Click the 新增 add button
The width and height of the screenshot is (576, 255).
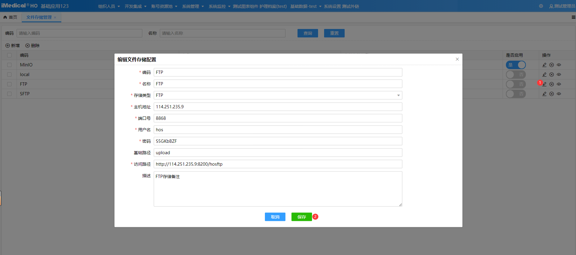12,46
